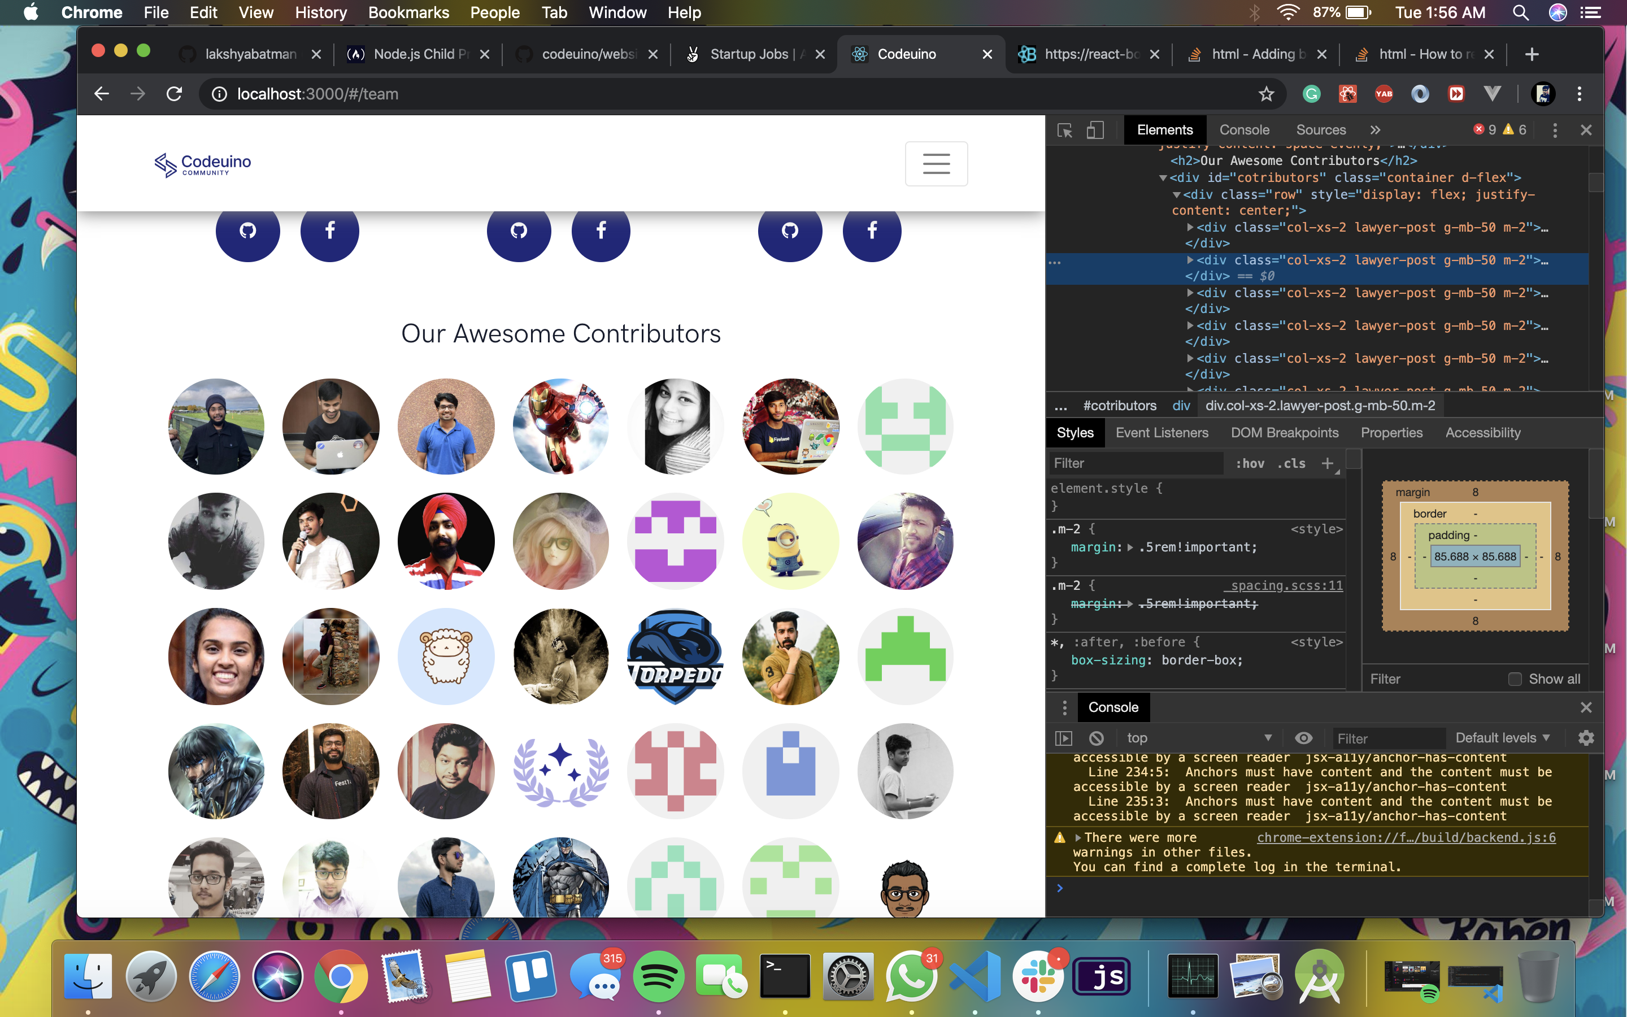Show the console sidebar icon
Viewport: 1627px width, 1017px height.
point(1064,738)
